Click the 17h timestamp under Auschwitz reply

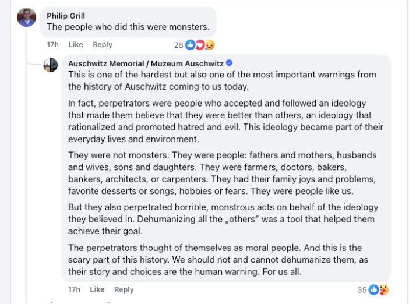click(74, 289)
